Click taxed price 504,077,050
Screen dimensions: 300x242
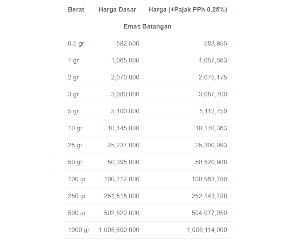click(x=209, y=213)
